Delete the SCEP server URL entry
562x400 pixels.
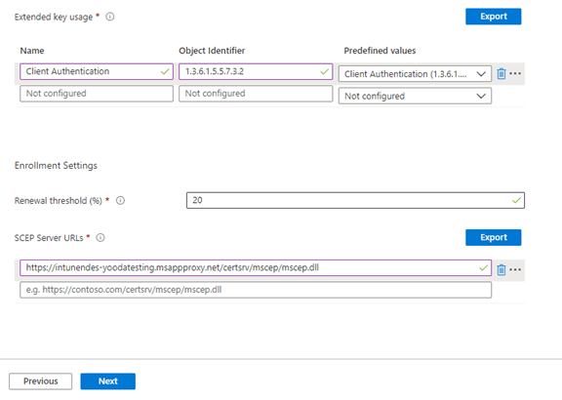click(502, 269)
